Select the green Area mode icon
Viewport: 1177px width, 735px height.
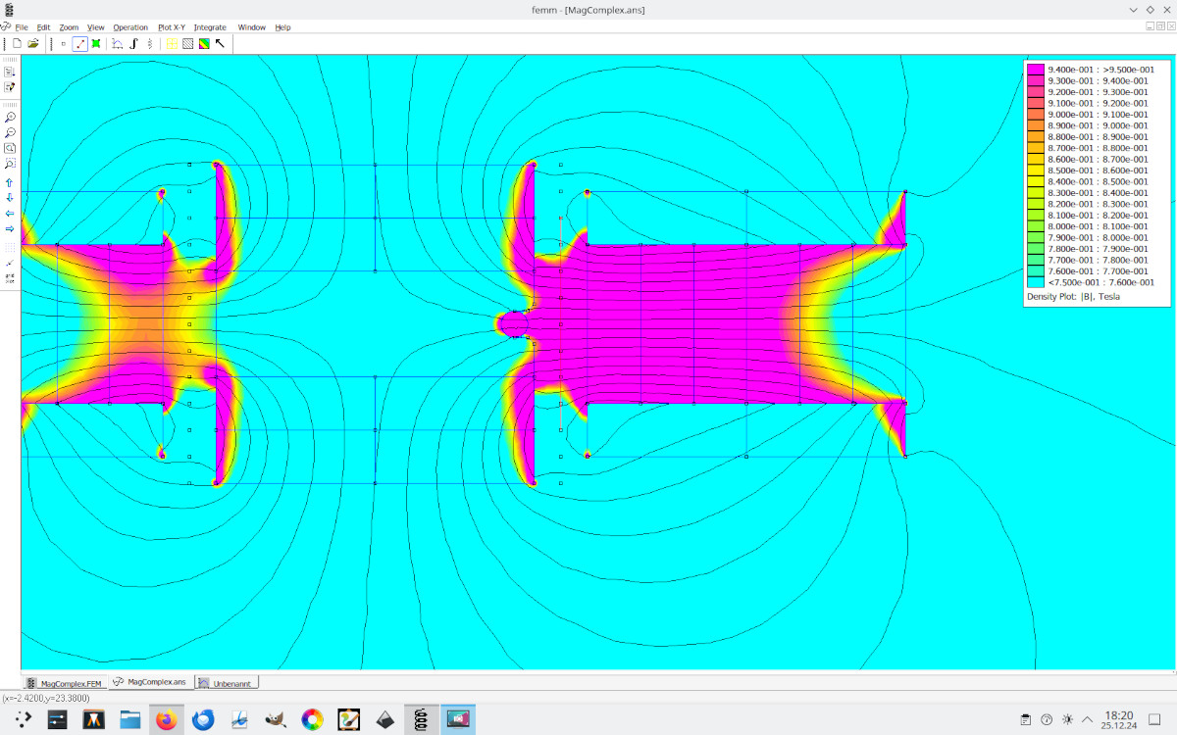[96, 43]
